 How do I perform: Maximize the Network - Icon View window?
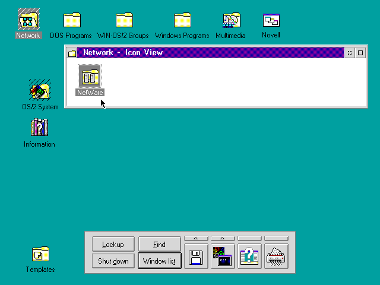360,53
